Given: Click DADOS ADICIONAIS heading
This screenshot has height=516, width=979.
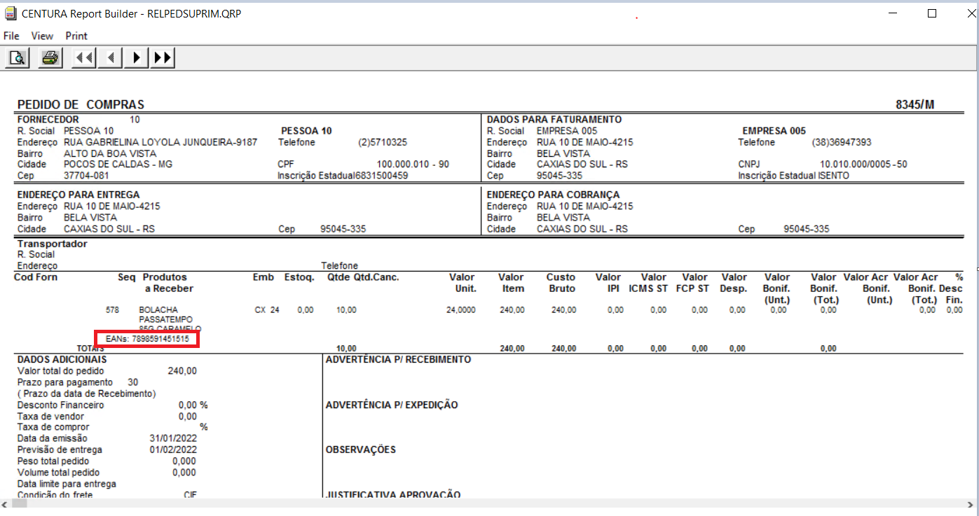Looking at the screenshot, I should click(x=62, y=359).
